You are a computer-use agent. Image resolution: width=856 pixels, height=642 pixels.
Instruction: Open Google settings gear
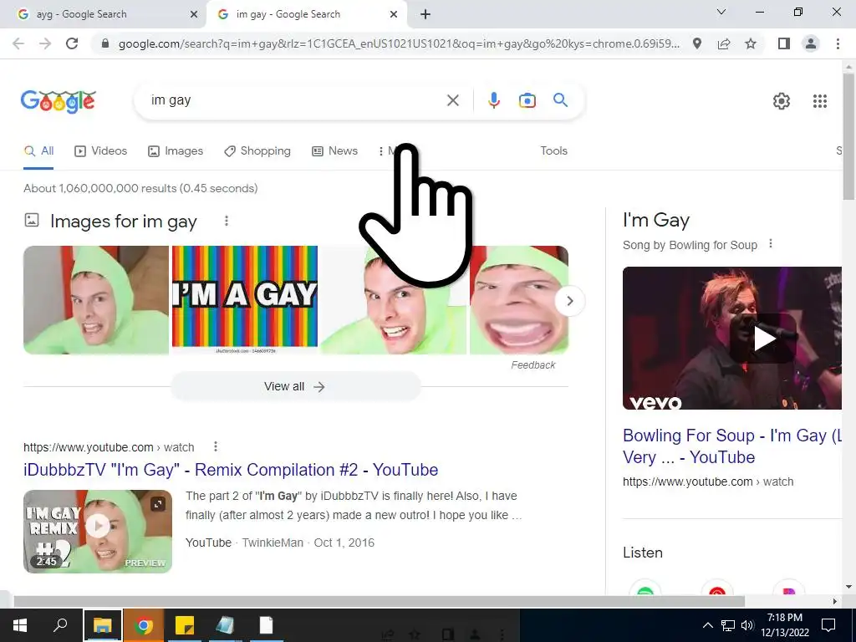click(x=782, y=101)
